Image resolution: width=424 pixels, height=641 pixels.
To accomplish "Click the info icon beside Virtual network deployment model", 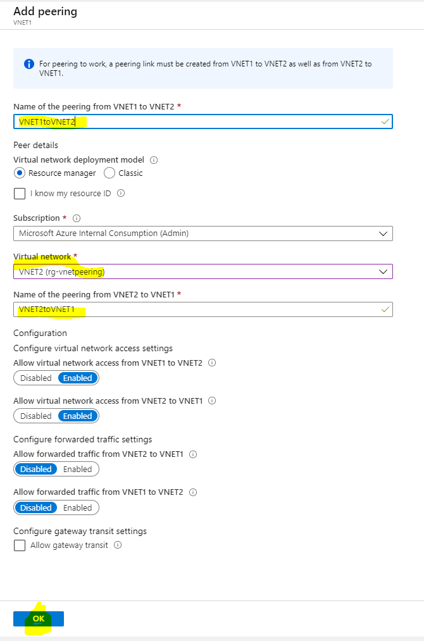I will (x=154, y=159).
